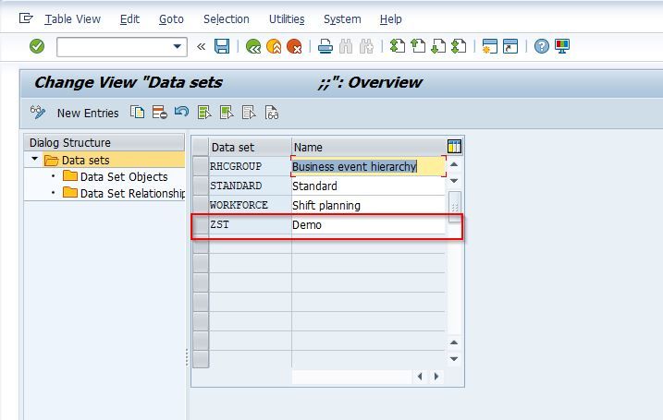Select Data Set Relationships tree item
The height and width of the screenshot is (420, 663).
(133, 193)
